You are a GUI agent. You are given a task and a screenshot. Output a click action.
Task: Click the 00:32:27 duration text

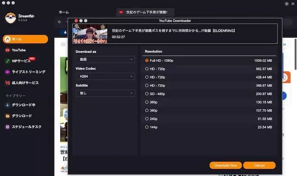[x=118, y=37]
